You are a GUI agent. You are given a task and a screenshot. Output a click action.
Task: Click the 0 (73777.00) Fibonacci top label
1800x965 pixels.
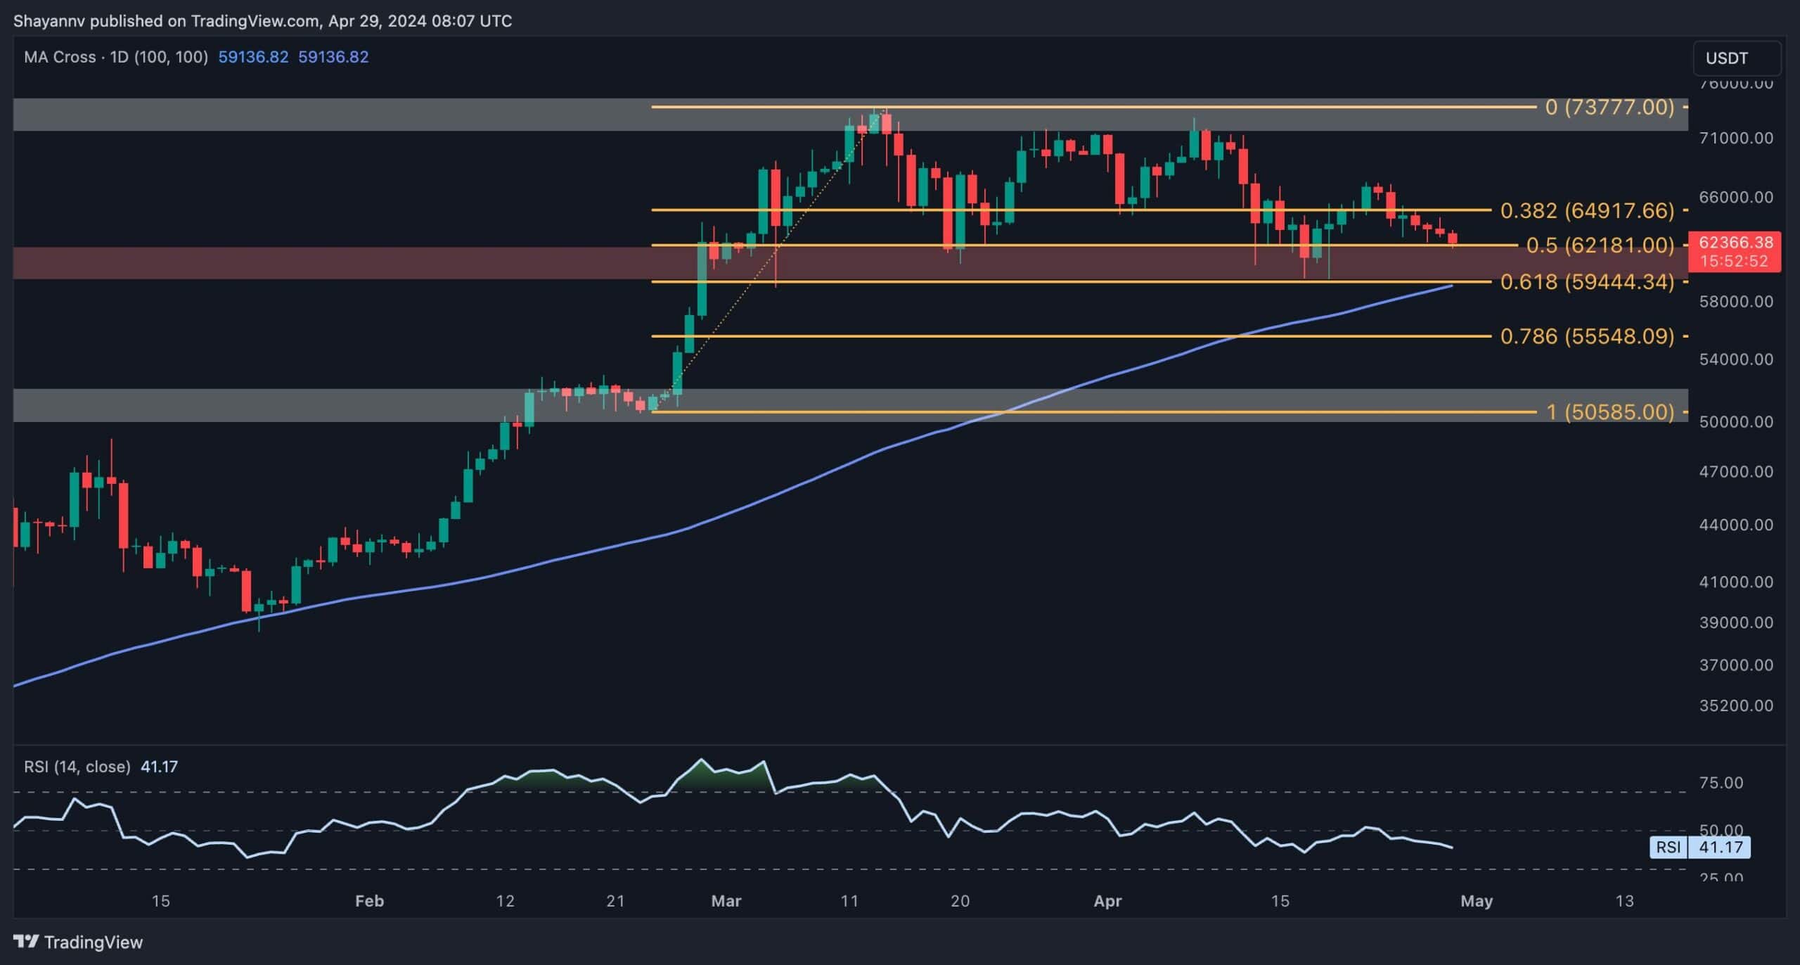click(1609, 107)
